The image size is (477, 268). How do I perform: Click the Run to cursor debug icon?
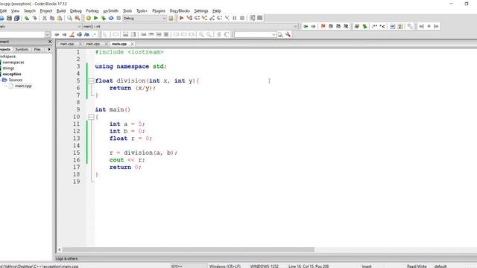(x=189, y=18)
